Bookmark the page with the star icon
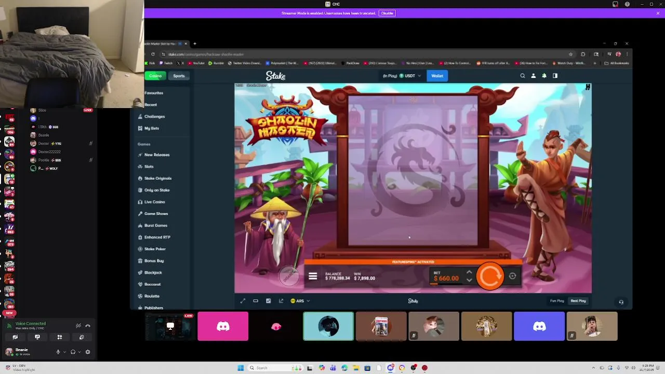The image size is (665, 374). click(x=570, y=54)
